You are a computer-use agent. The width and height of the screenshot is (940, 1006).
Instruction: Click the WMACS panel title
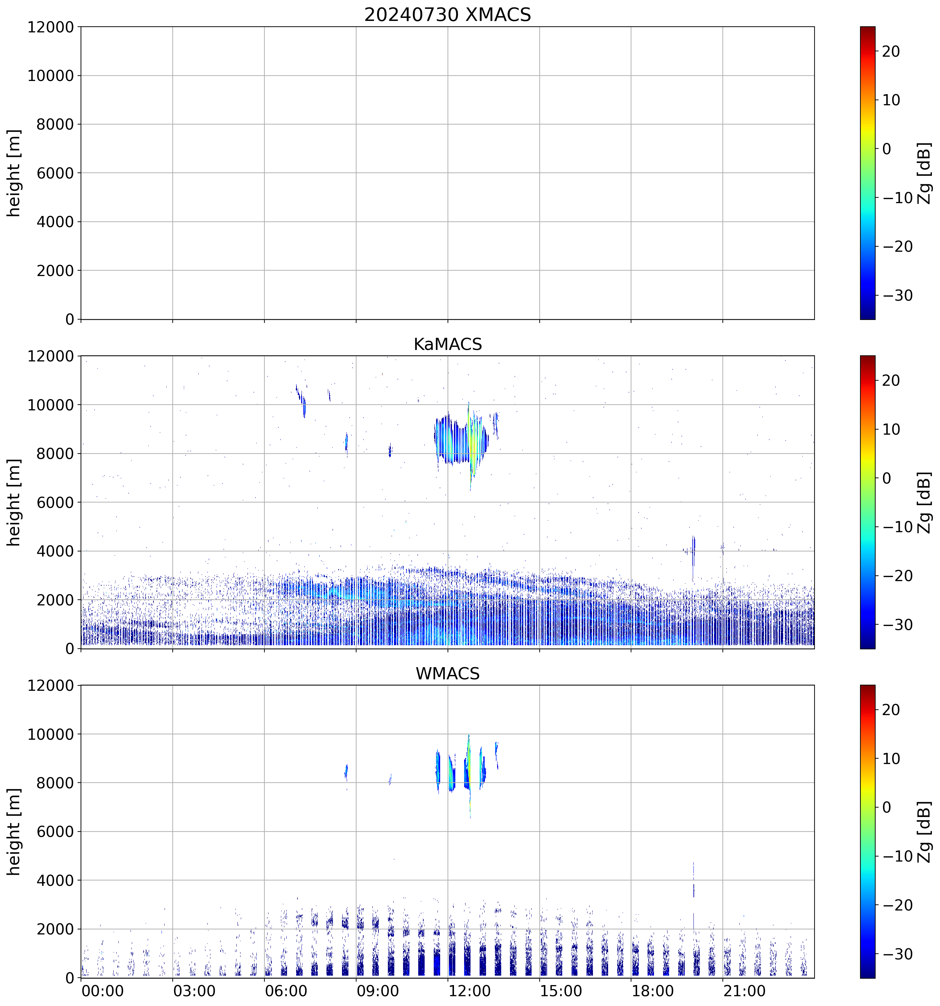coord(448,674)
